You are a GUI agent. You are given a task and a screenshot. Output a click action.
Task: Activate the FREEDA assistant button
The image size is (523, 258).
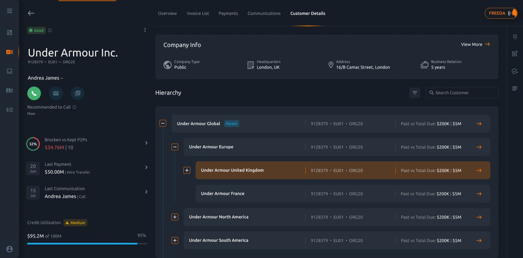coord(501,13)
